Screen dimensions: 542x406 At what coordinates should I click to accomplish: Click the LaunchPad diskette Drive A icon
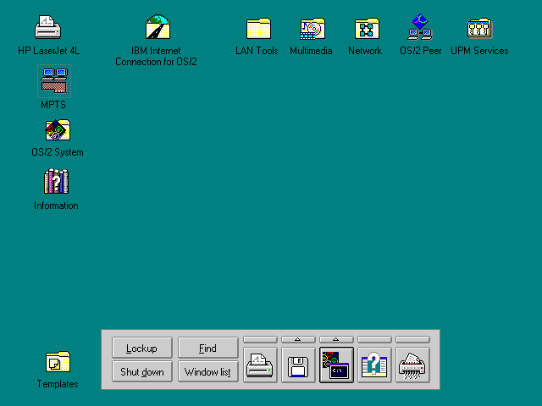coord(298,365)
